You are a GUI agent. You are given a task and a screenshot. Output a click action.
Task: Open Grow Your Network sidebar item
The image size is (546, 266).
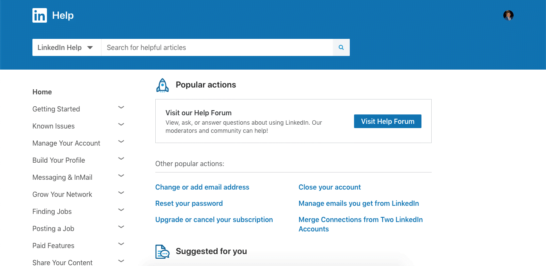[x=62, y=194]
